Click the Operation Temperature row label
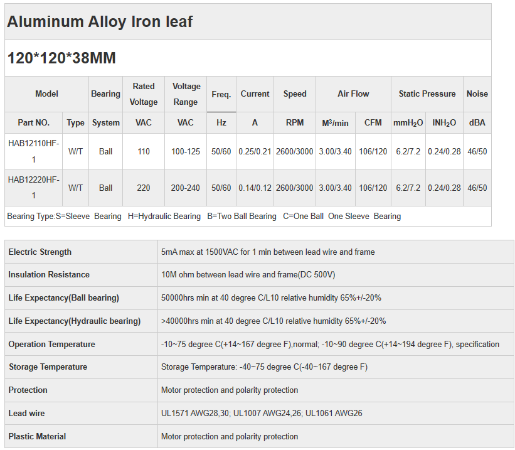 (52, 344)
